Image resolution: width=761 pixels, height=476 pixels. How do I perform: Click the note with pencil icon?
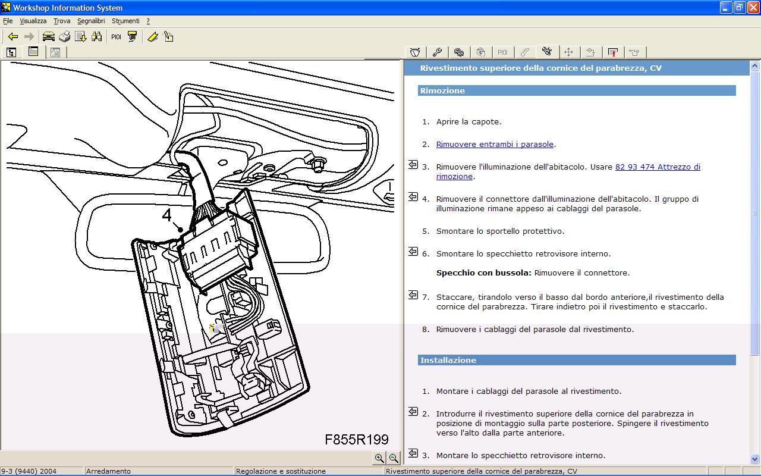pos(168,37)
